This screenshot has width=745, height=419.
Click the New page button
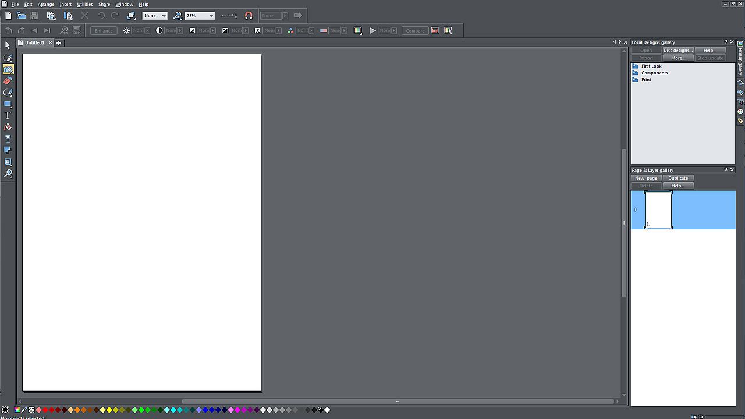coord(646,178)
